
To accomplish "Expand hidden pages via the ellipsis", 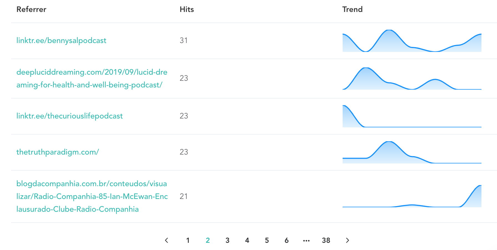I will [306, 240].
